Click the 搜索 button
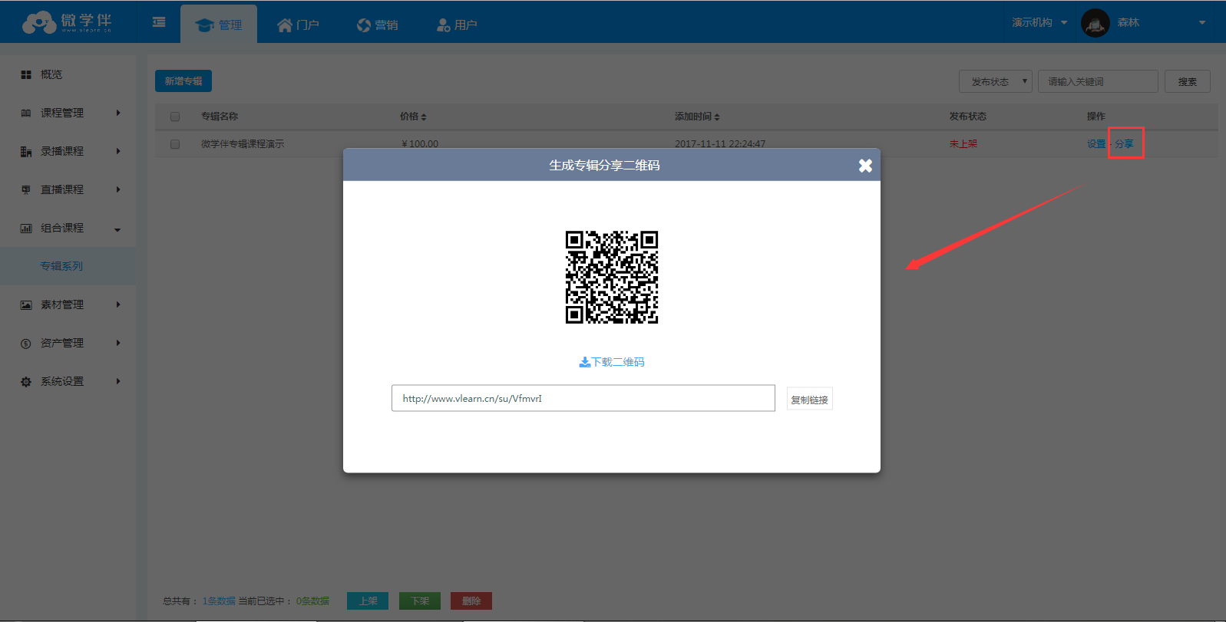Viewport: 1226px width, 622px height. 1188,81
